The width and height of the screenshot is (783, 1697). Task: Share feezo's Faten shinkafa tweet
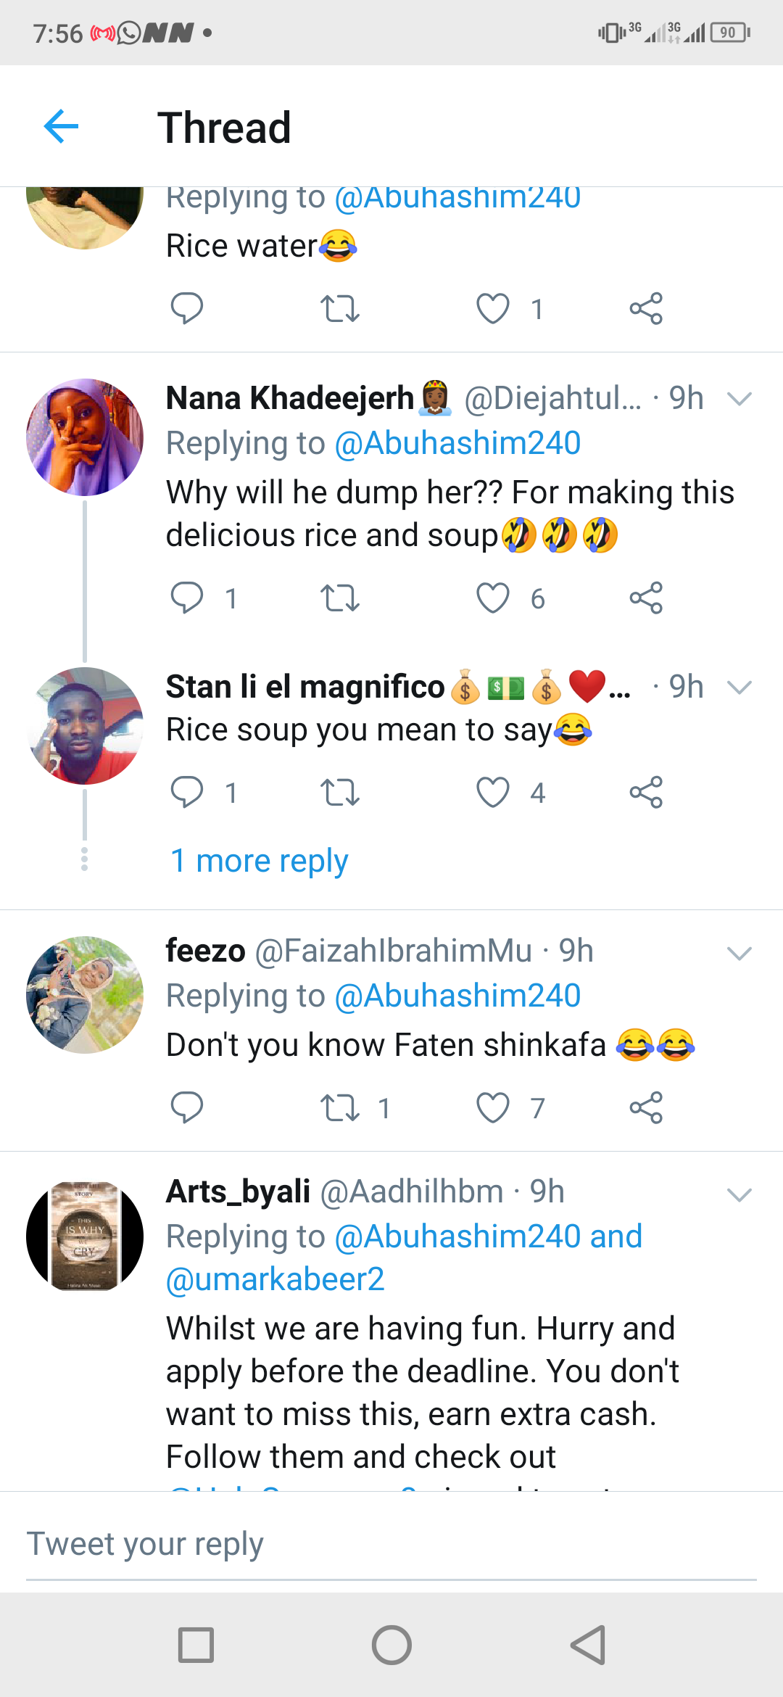coord(646,1107)
